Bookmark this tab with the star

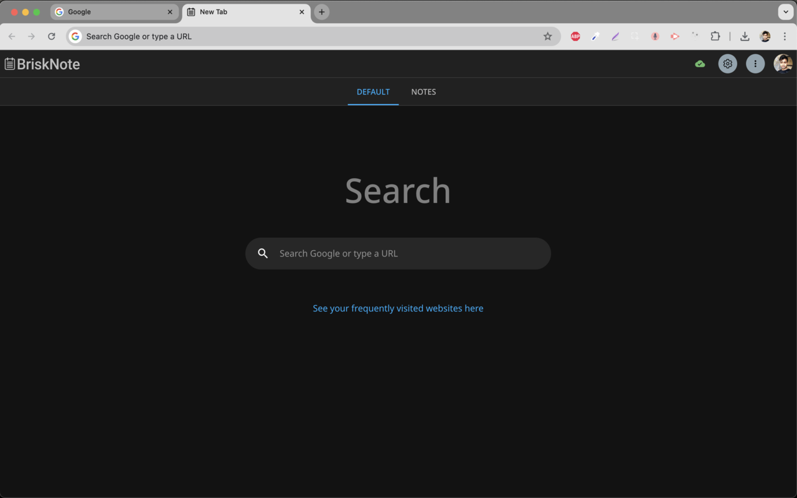(x=547, y=36)
